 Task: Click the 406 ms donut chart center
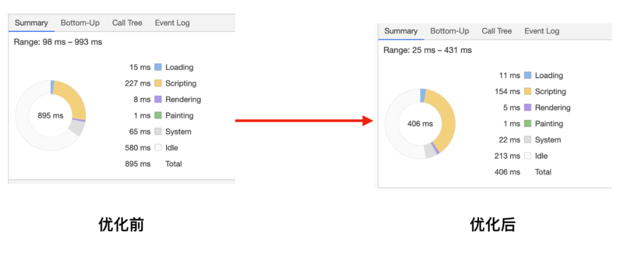(420, 123)
